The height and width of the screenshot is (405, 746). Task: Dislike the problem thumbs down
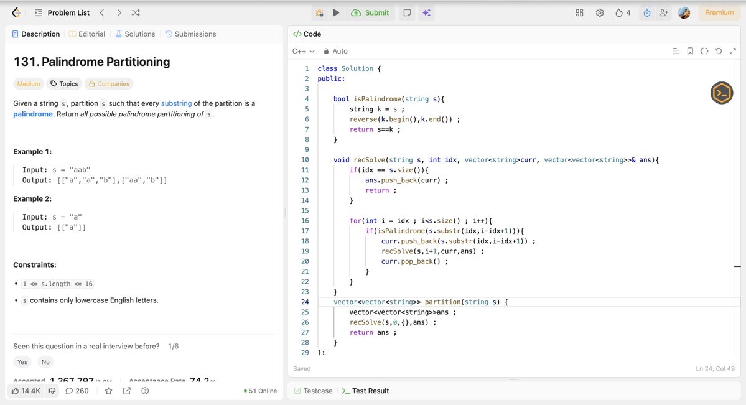[52, 391]
